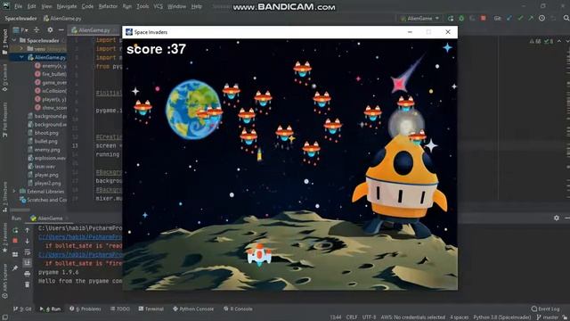Click the second file path link in console
Screen dimensions: 570x321
pos(80,254)
